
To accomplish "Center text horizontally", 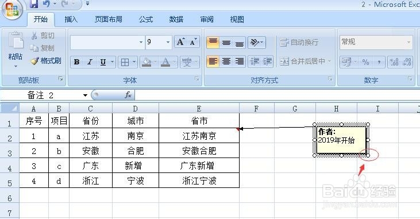I will click(226, 62).
